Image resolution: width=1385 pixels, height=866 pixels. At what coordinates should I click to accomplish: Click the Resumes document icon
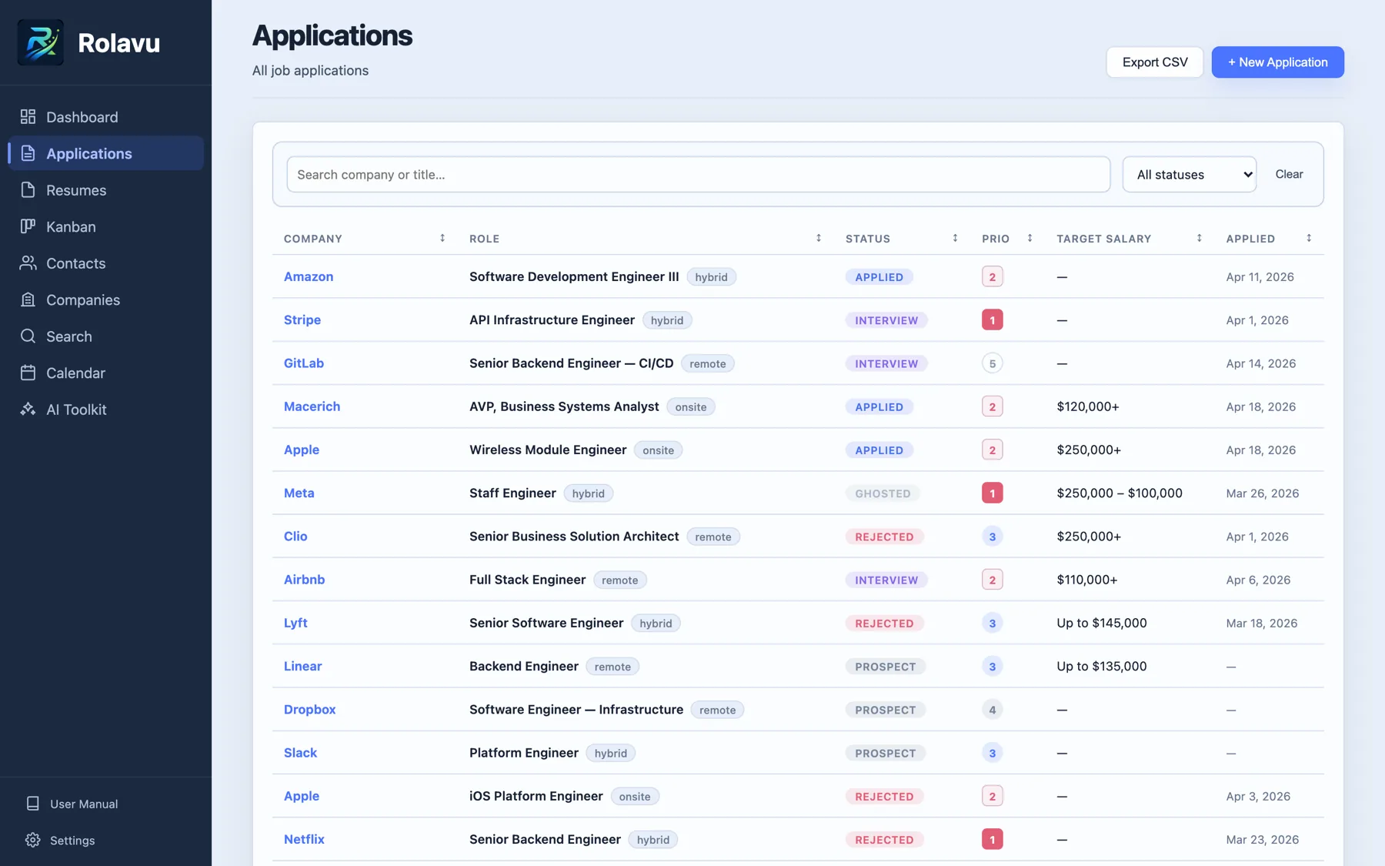(28, 190)
